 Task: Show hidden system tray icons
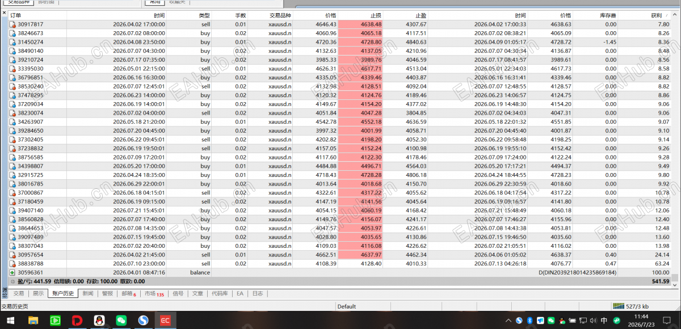tap(508, 320)
